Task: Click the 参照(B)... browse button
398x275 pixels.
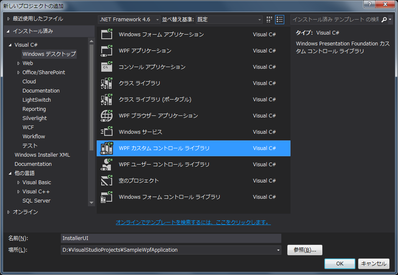Action: [x=305, y=250]
